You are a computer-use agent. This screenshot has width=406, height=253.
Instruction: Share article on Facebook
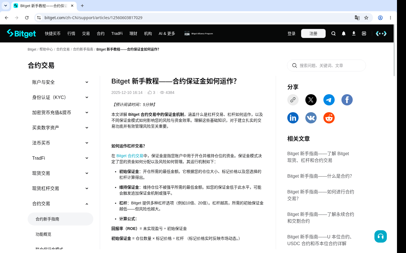(x=347, y=100)
